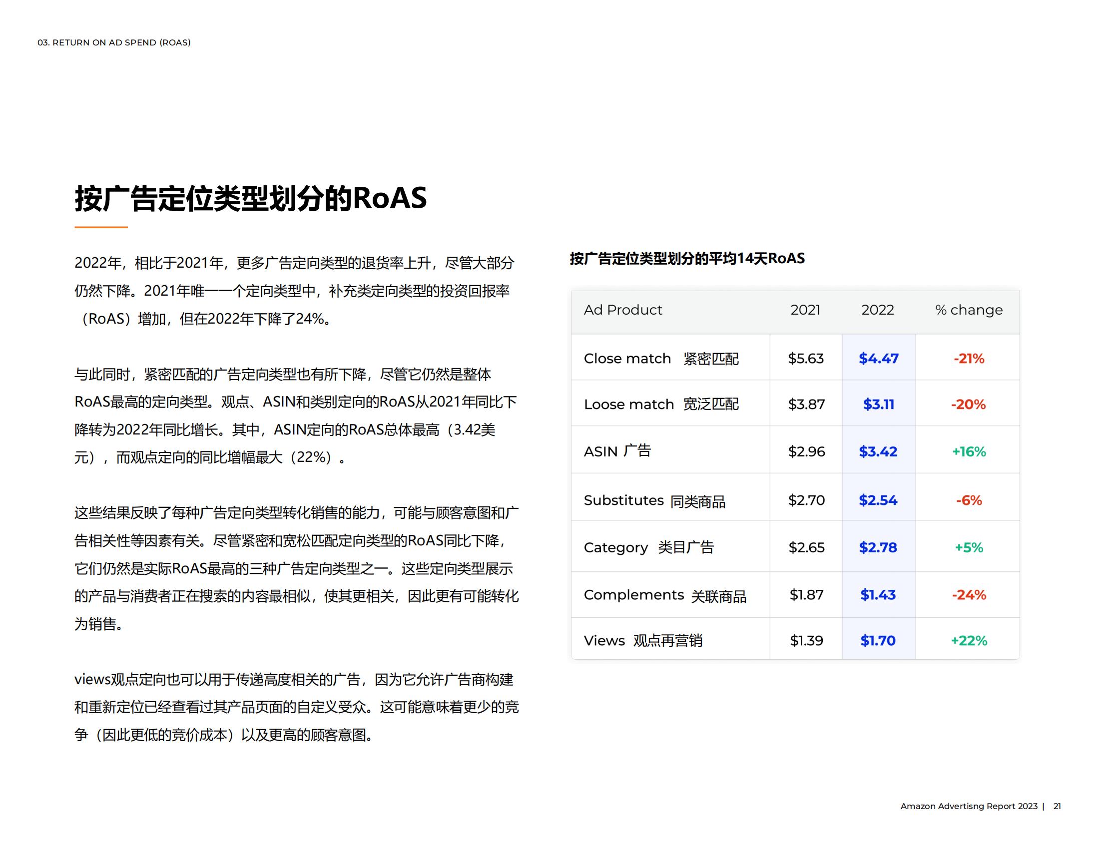Select the "Complements 关联商品" row

(x=665, y=594)
